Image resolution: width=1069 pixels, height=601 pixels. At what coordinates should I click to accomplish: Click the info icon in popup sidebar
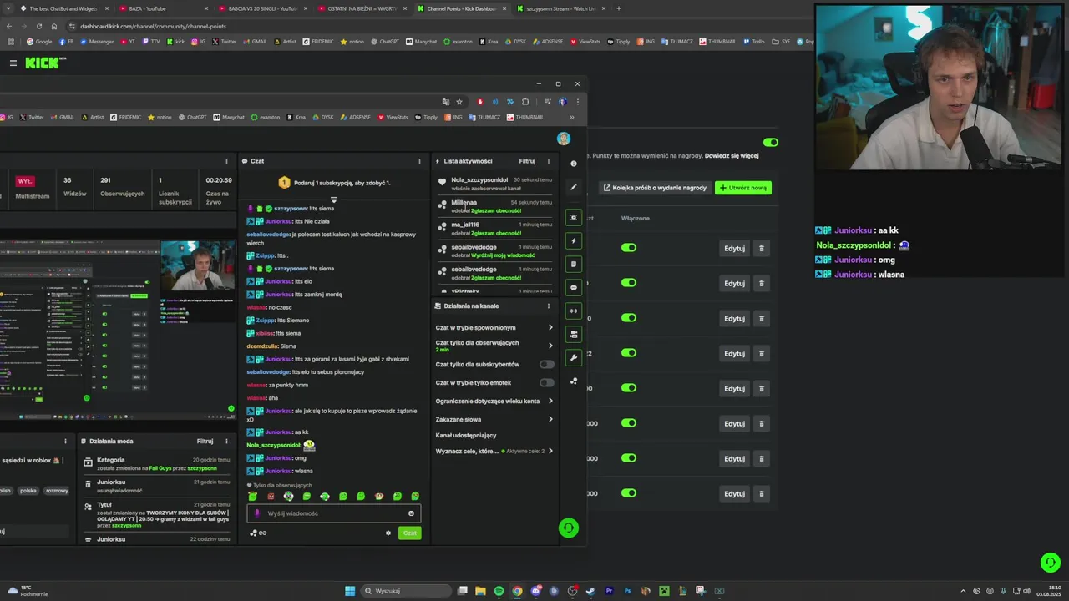pos(573,164)
